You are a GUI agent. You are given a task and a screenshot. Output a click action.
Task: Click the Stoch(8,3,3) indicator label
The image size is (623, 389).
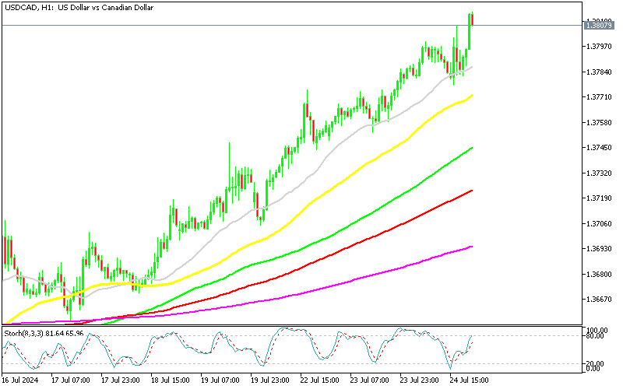tap(44, 334)
